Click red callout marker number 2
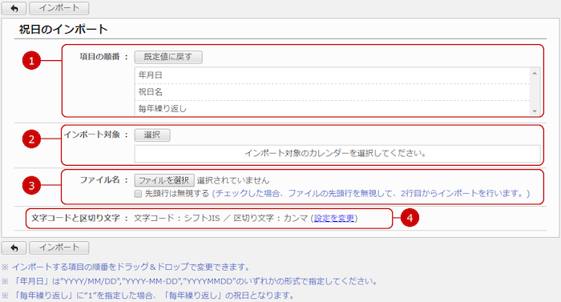This screenshot has width=561, height=302. pyautogui.click(x=31, y=139)
